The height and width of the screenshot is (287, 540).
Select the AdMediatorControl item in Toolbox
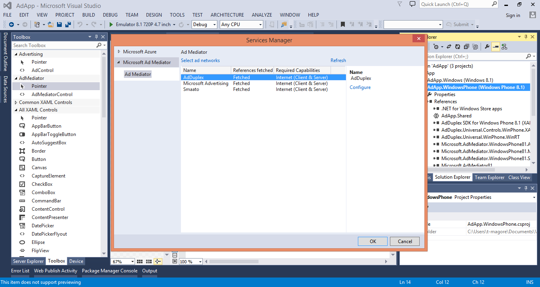(52, 94)
